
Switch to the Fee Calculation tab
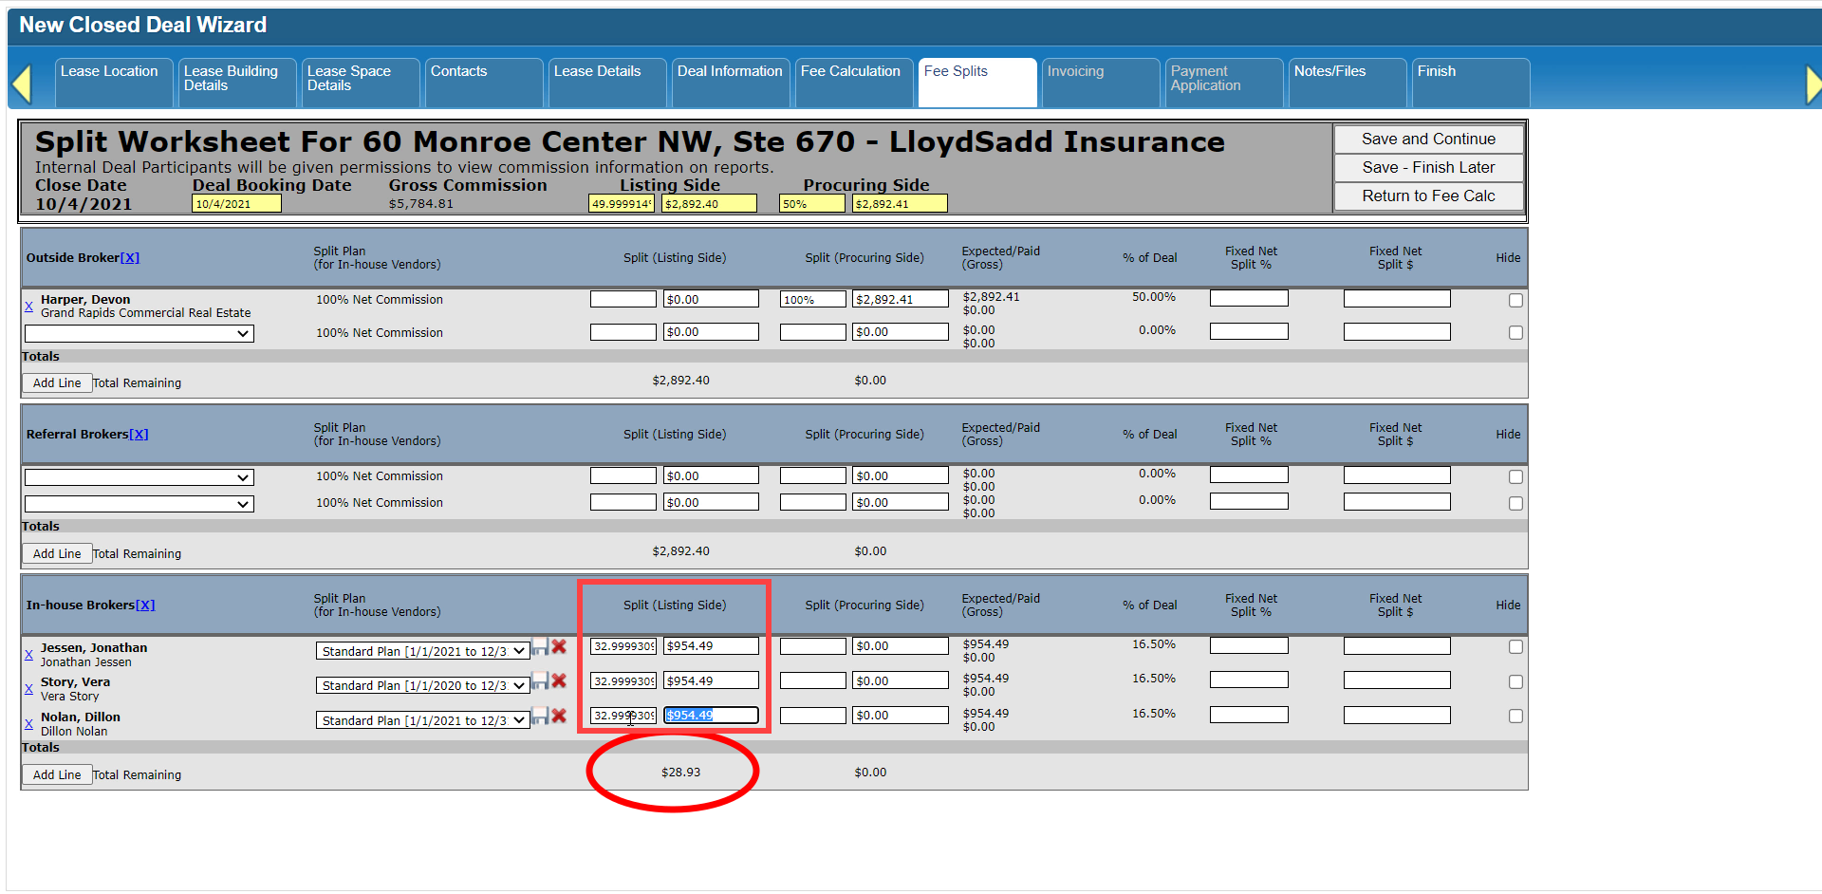pyautogui.click(x=850, y=72)
